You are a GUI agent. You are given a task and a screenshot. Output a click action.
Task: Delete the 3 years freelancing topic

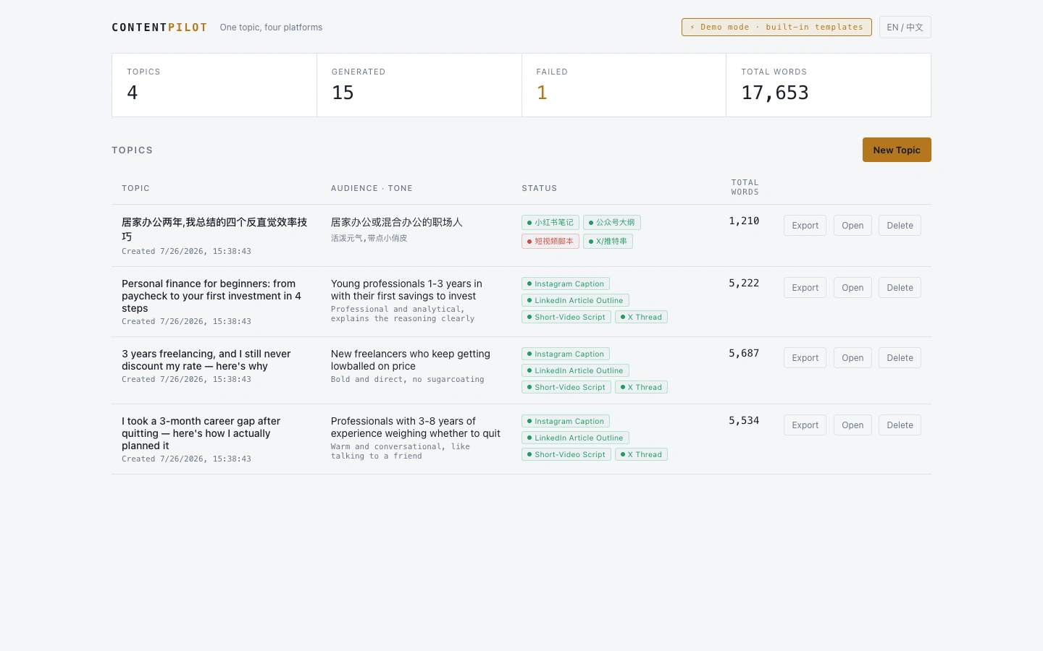coord(900,358)
